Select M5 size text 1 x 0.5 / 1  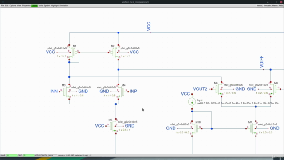(x=124, y=130)
